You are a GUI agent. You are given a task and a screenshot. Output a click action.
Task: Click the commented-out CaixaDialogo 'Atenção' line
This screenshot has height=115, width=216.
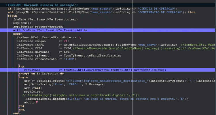click(x=81, y=95)
